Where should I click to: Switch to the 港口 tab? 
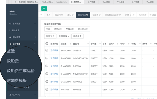coord(71,15)
